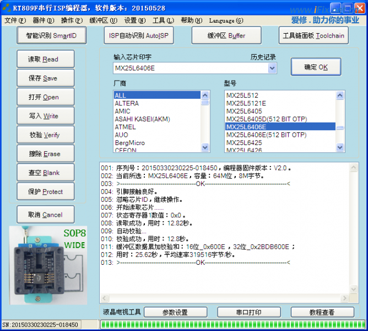
Task: Click the log pane scroll left arrow
Action: [105, 298]
